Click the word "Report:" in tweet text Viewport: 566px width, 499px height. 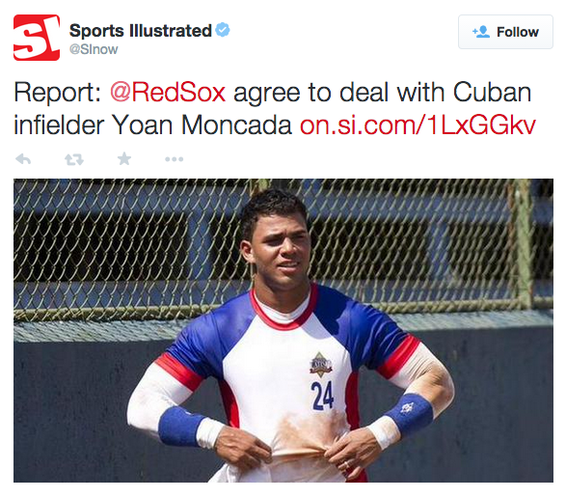(58, 94)
